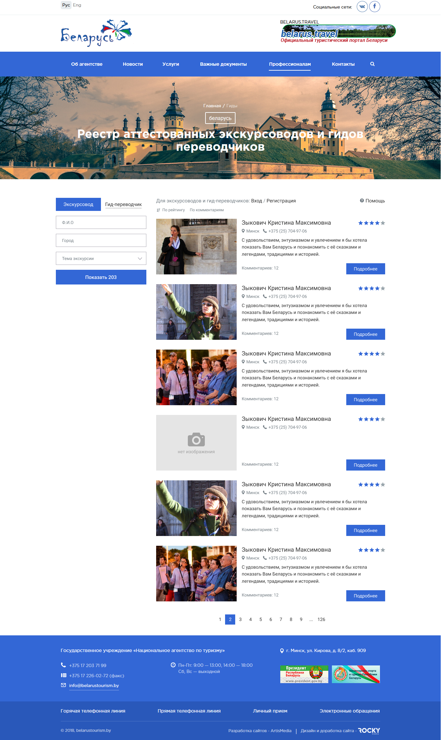Open the VK social network icon

362,7
